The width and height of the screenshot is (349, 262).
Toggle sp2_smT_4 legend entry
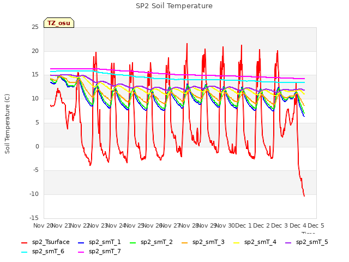click(x=255, y=242)
